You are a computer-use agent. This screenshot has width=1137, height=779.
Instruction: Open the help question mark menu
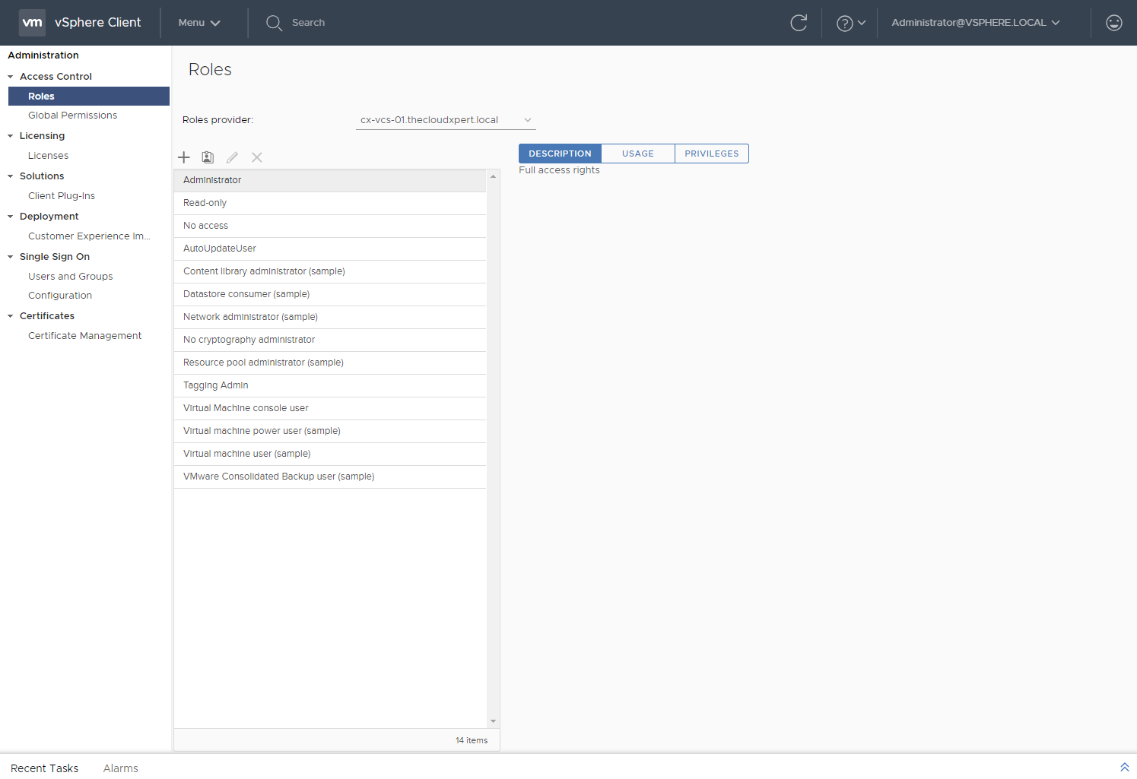(850, 23)
